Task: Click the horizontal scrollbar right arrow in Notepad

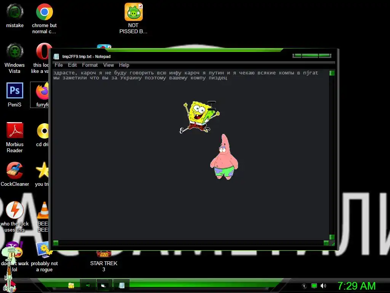Action: tap(326, 243)
